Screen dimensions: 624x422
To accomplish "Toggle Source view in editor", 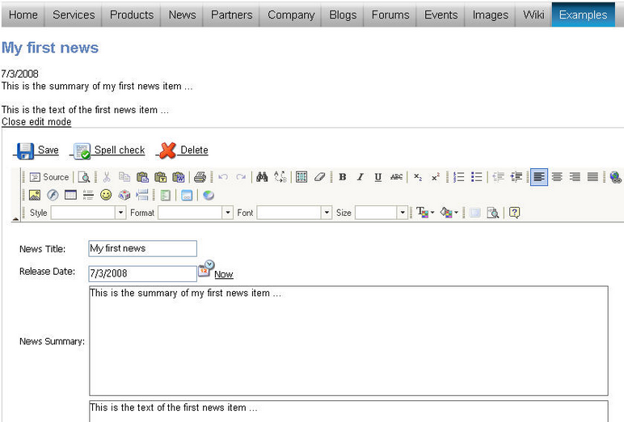I will (49, 177).
